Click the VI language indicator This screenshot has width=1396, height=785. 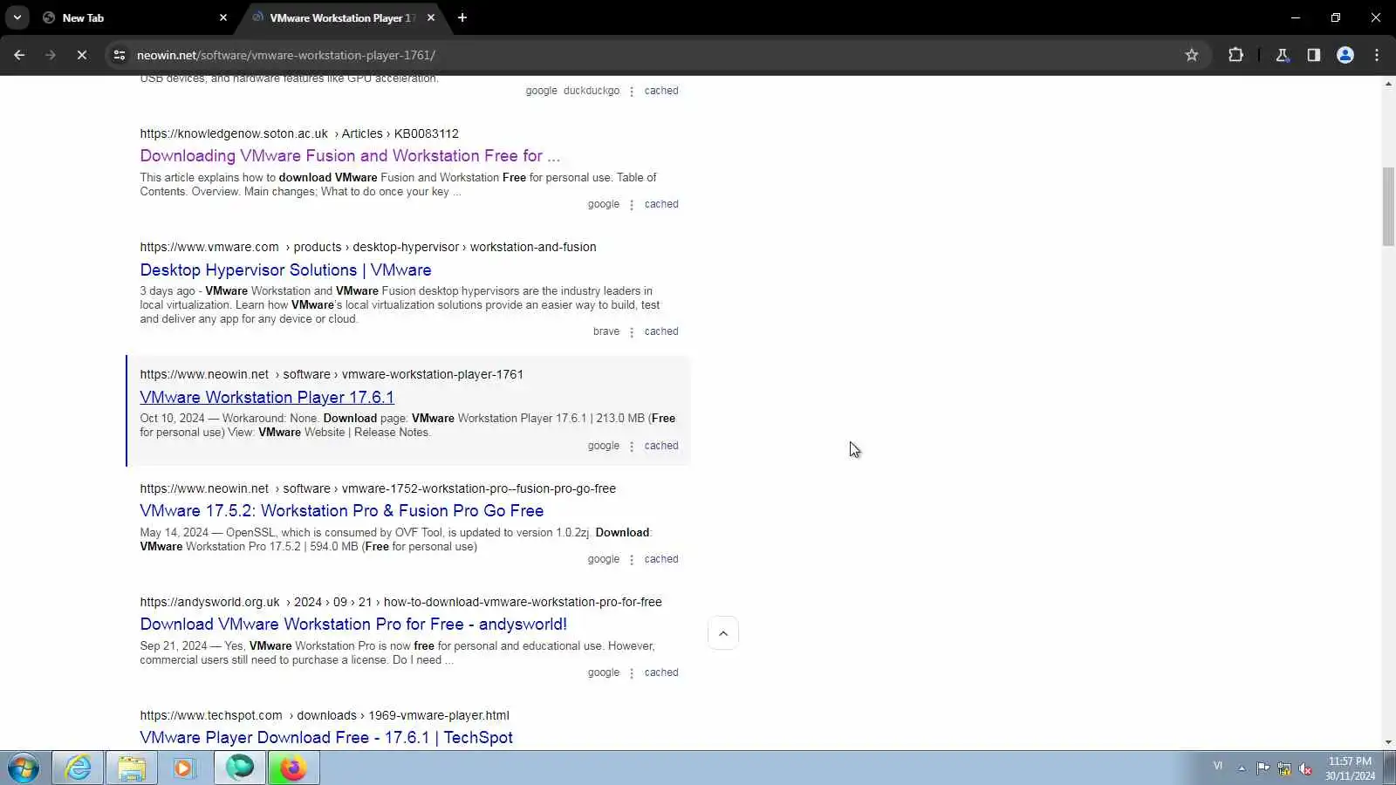(x=1218, y=766)
